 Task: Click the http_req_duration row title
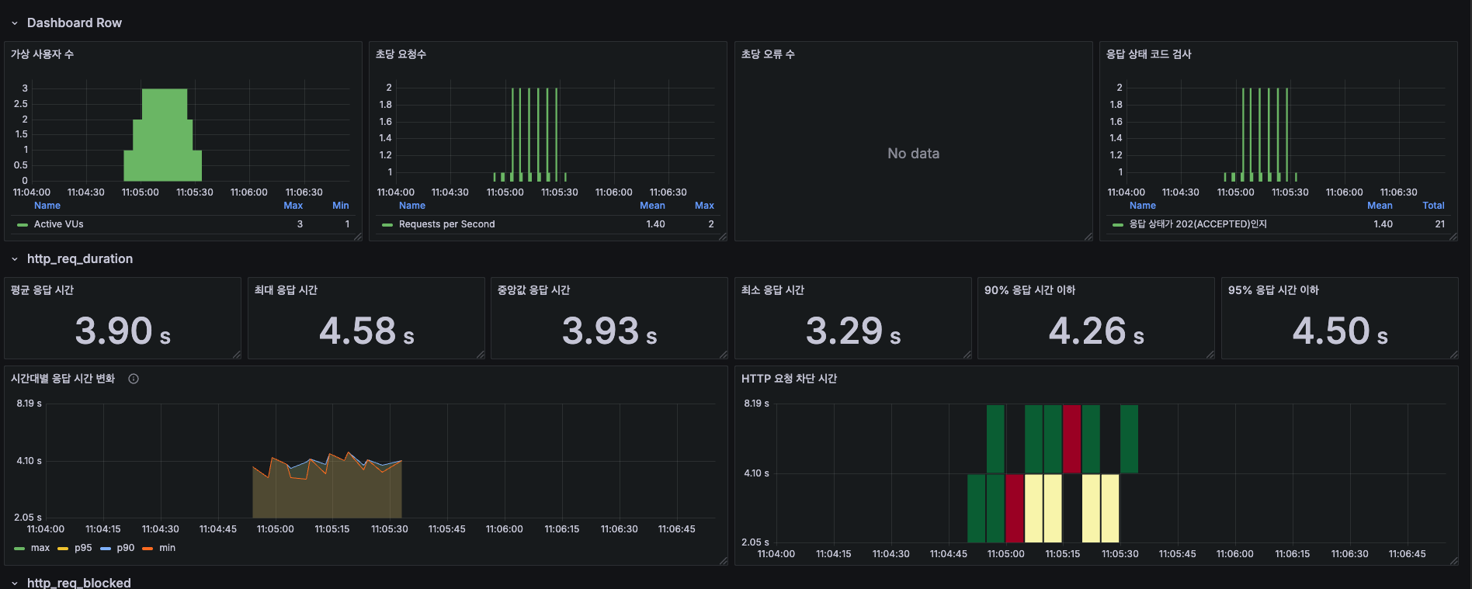click(80, 258)
